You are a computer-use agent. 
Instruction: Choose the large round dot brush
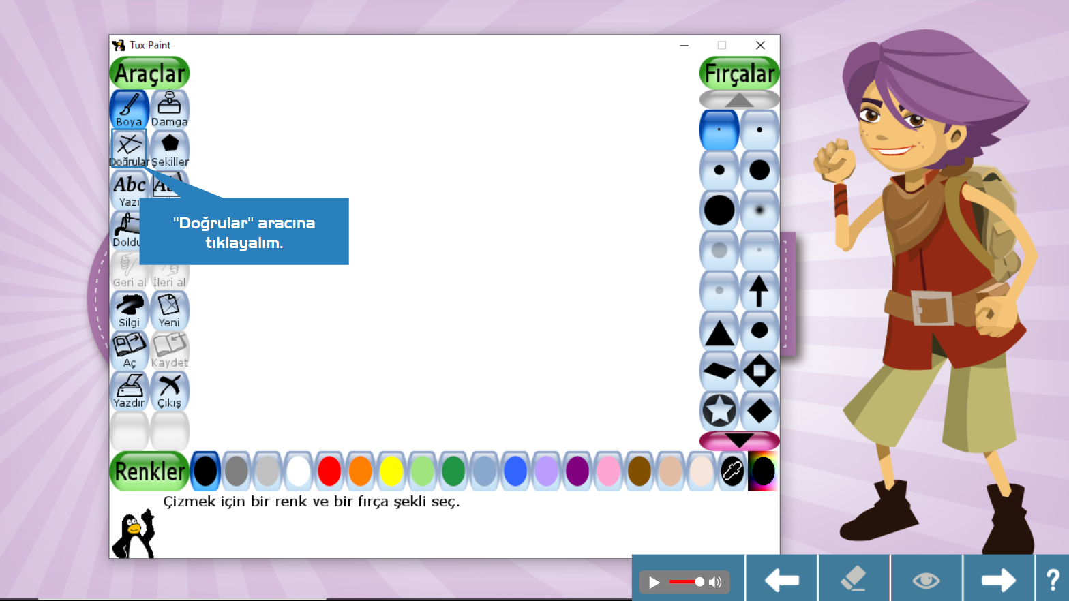click(759, 170)
